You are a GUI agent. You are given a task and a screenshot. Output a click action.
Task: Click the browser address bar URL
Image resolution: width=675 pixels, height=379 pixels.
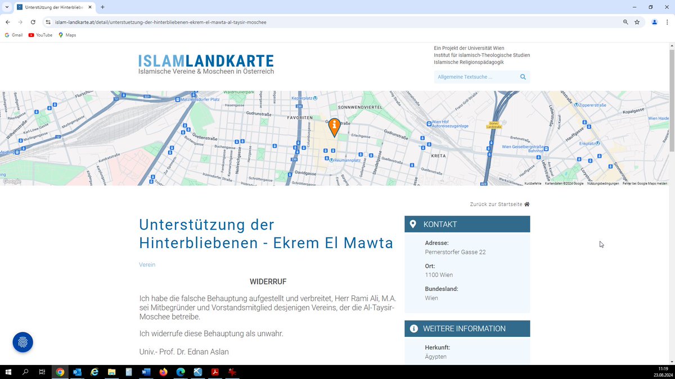(160, 22)
